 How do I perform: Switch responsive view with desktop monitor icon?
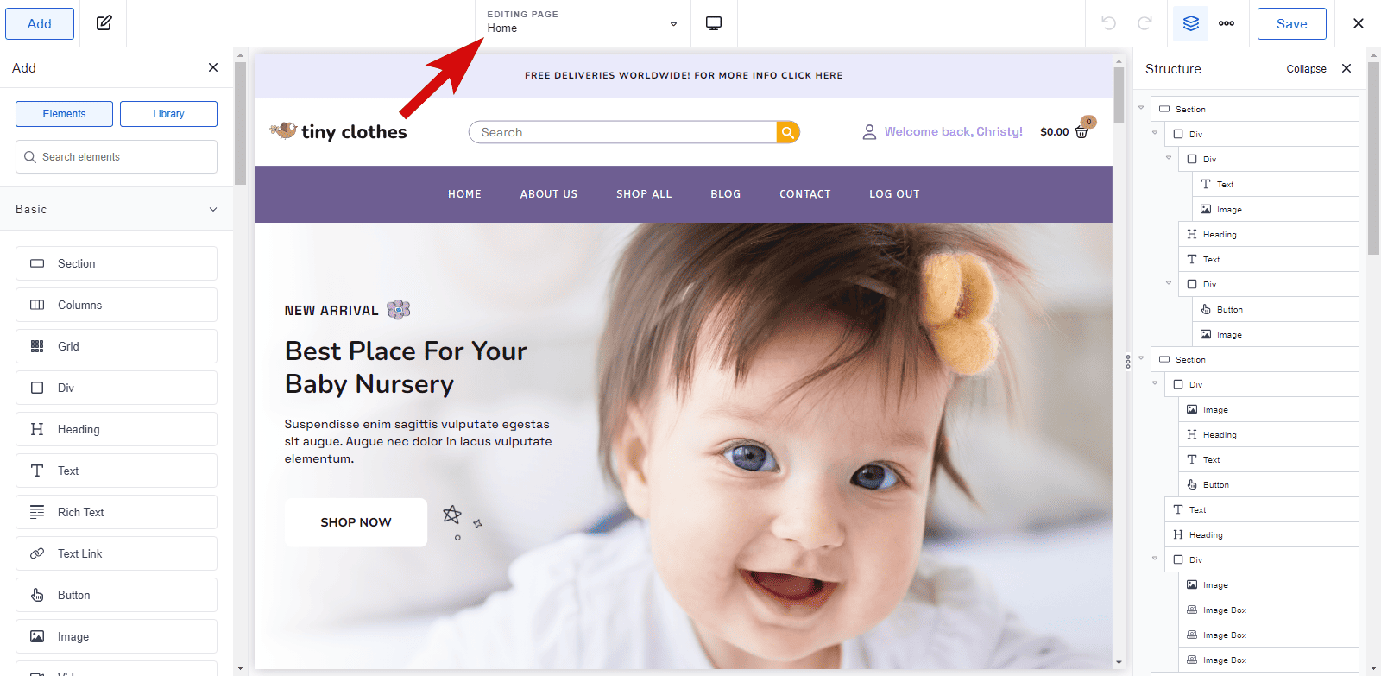[714, 23]
